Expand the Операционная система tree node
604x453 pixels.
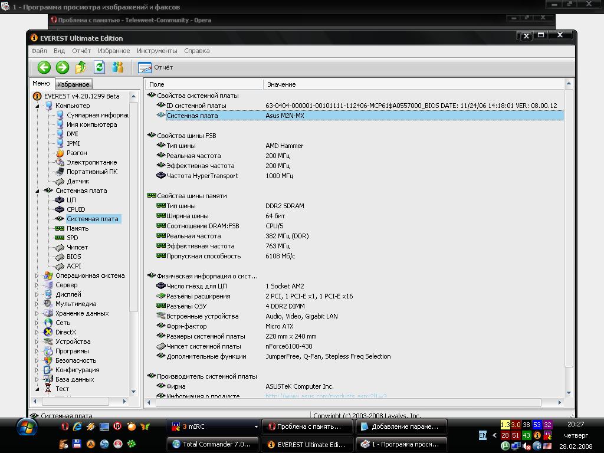[x=38, y=275]
